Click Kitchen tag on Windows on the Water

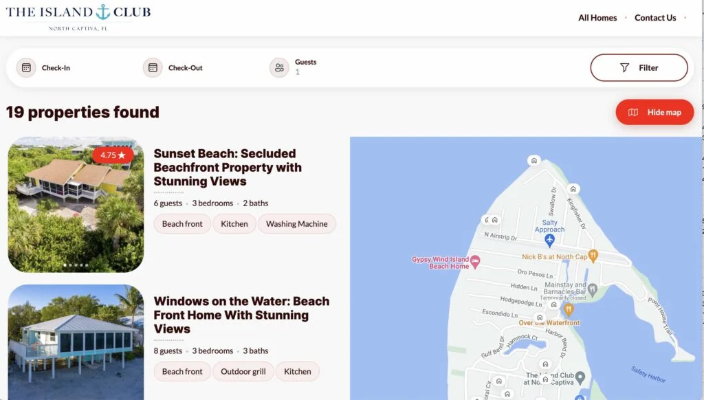[297, 372]
